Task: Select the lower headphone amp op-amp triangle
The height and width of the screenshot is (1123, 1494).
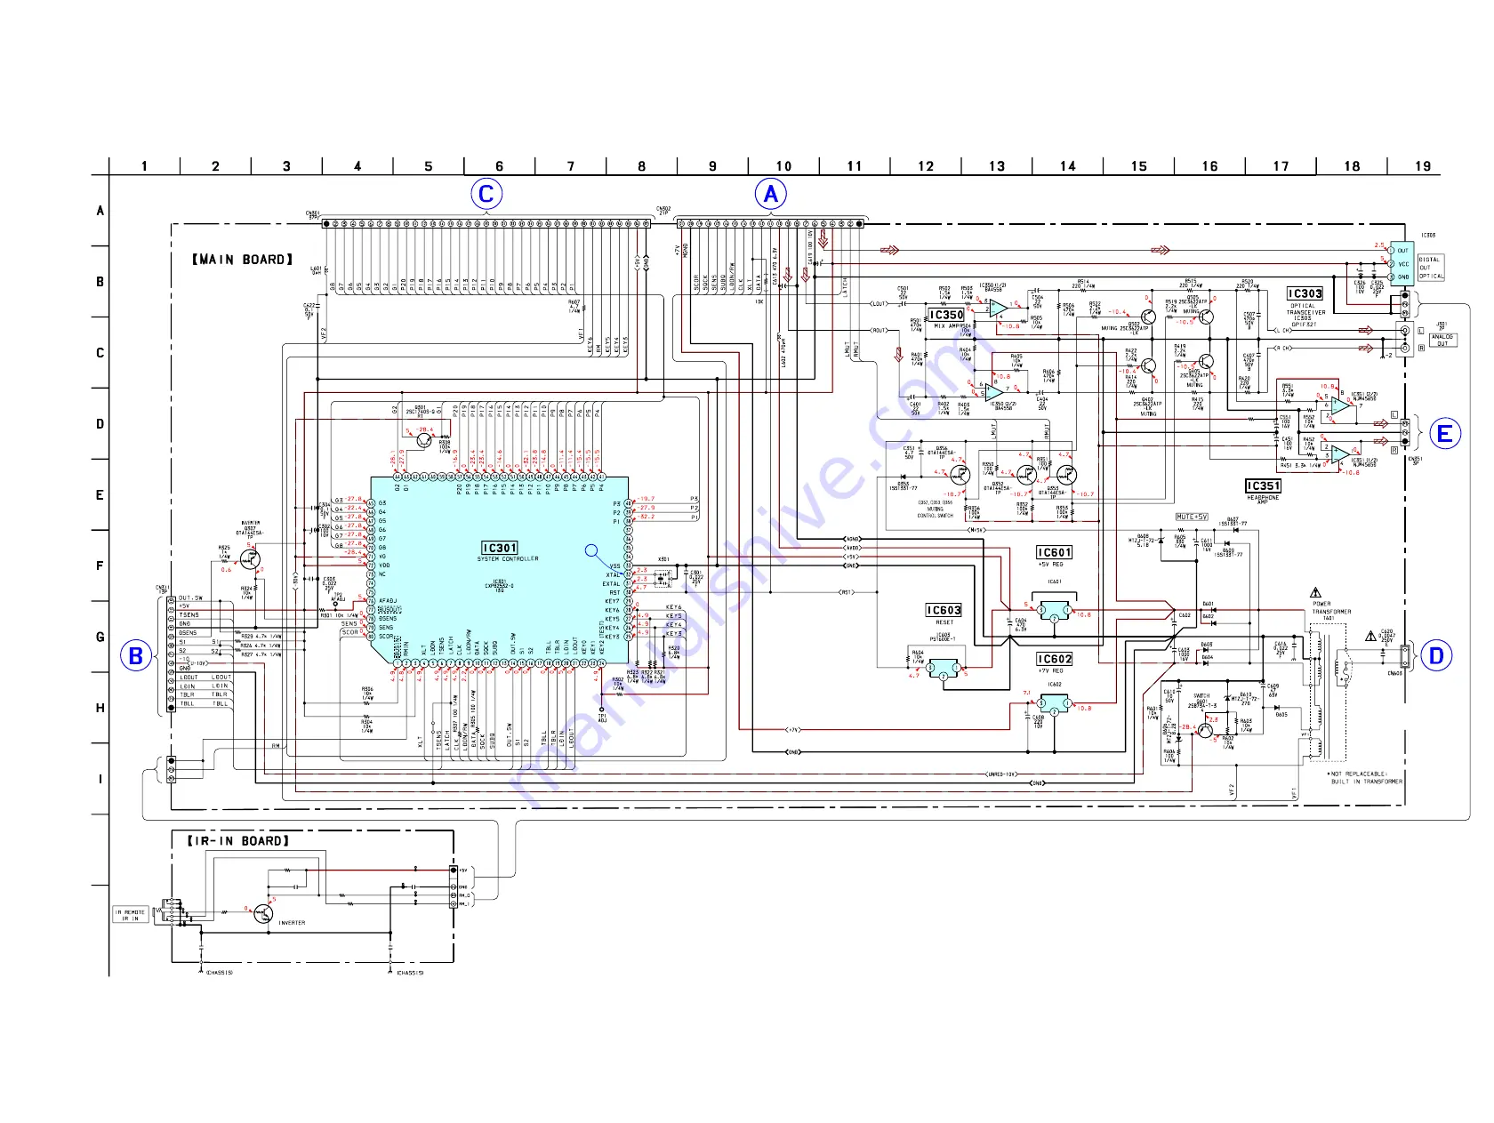Action: (x=1341, y=455)
